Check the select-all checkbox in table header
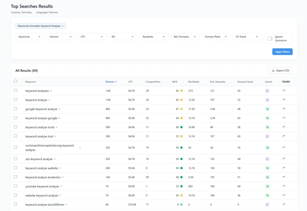The image size is (307, 211). [x=15, y=81]
